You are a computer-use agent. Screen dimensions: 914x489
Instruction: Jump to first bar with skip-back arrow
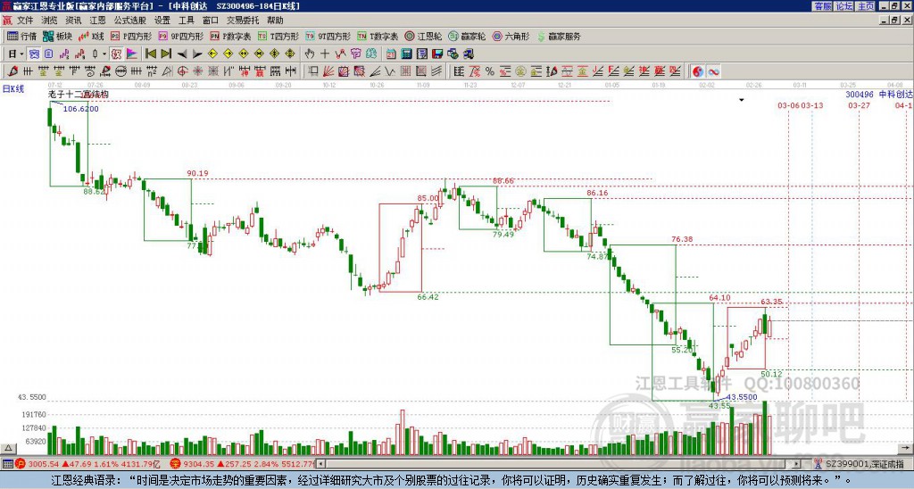click(x=150, y=54)
